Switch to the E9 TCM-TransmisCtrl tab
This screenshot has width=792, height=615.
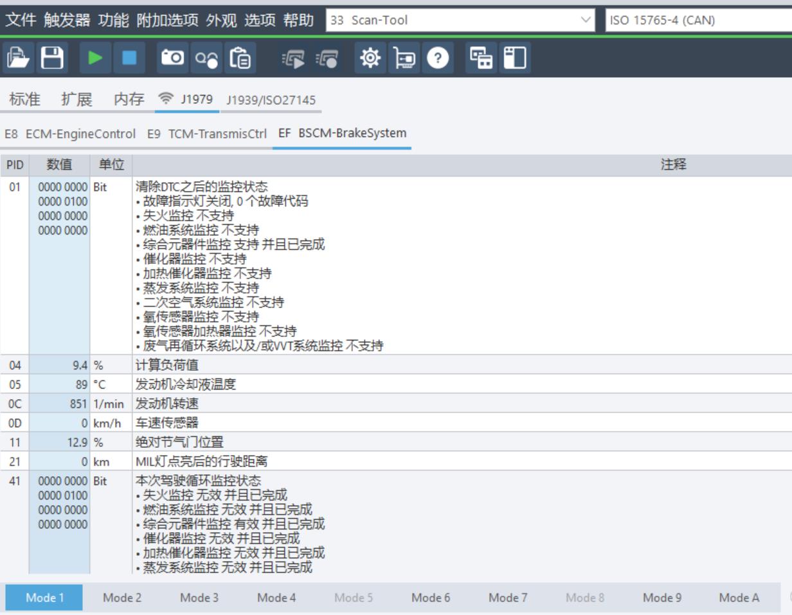(206, 134)
